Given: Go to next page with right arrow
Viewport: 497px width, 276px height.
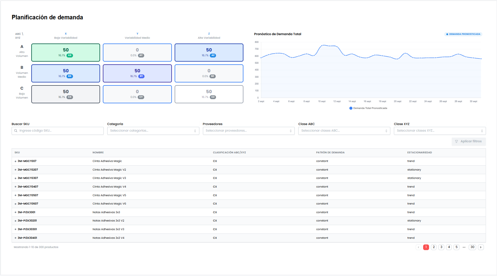Looking at the screenshot, I should pos(481,247).
